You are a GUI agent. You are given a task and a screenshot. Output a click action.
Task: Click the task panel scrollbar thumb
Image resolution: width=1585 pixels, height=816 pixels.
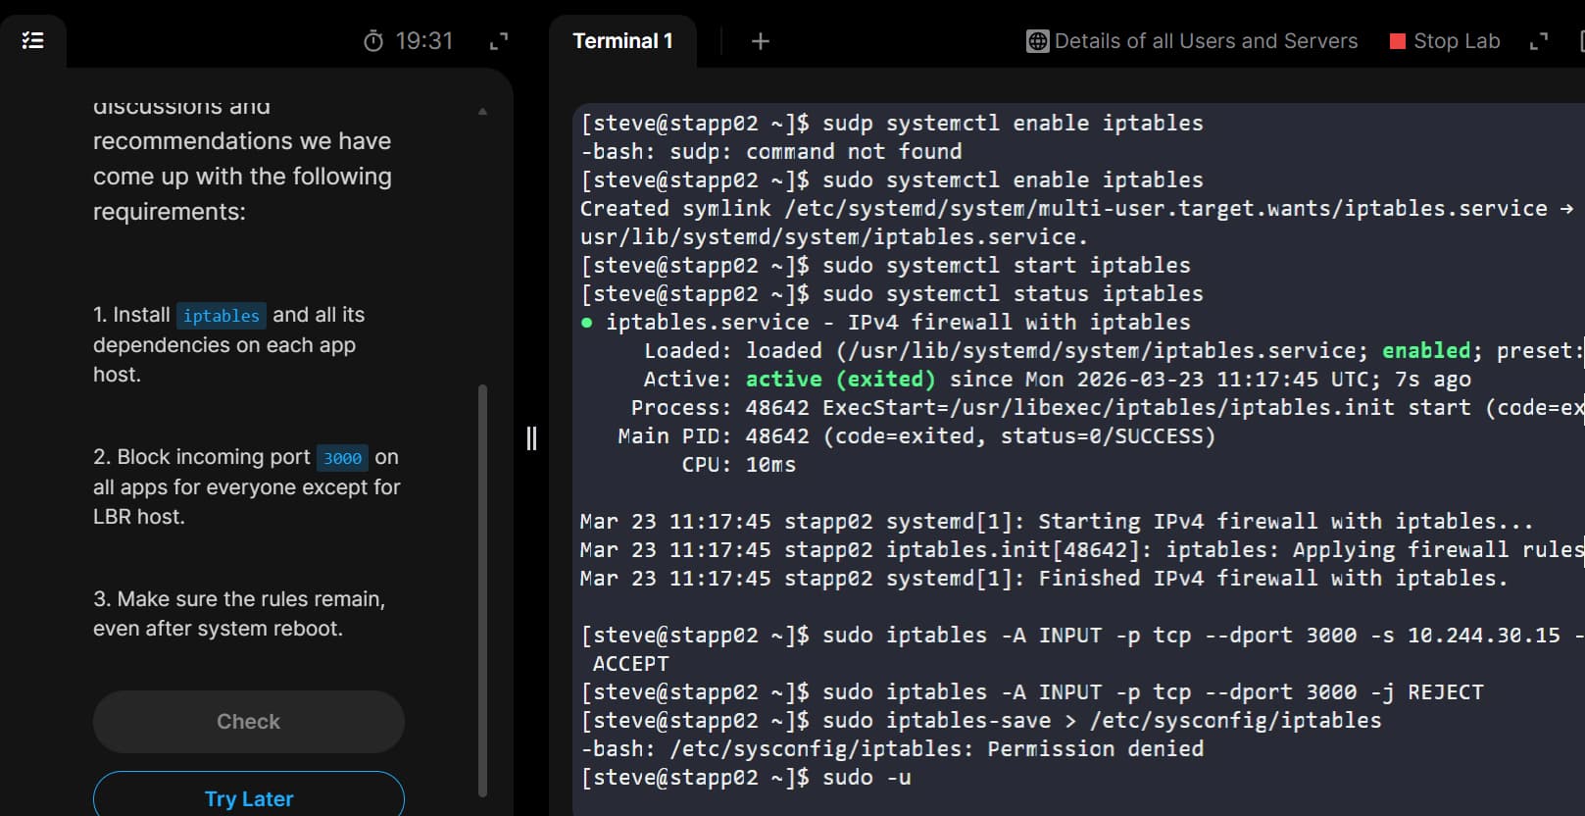(x=482, y=588)
